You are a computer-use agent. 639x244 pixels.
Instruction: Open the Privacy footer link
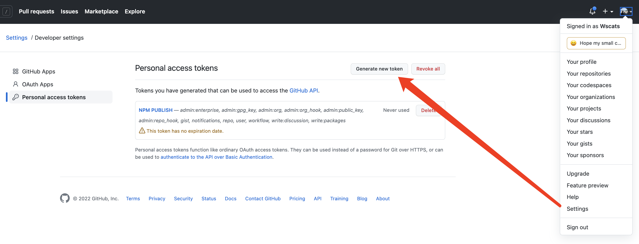pos(157,199)
